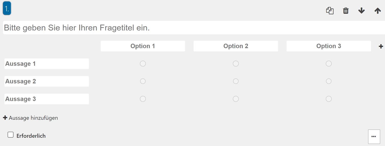Move the question up with the arrow
The width and height of the screenshot is (385, 146).
(x=378, y=11)
